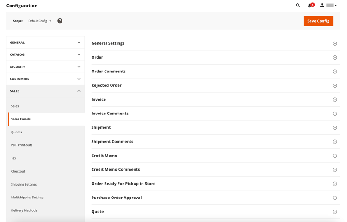Go to Shipping Settings in sidebar
The image size is (347, 222).
[x=24, y=184]
